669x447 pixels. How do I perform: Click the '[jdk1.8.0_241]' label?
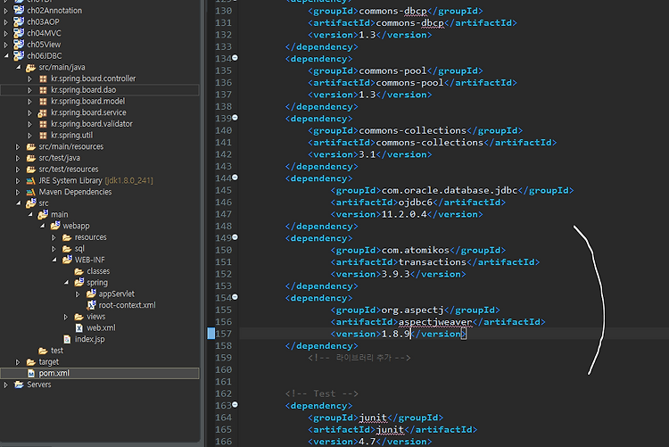(x=128, y=180)
